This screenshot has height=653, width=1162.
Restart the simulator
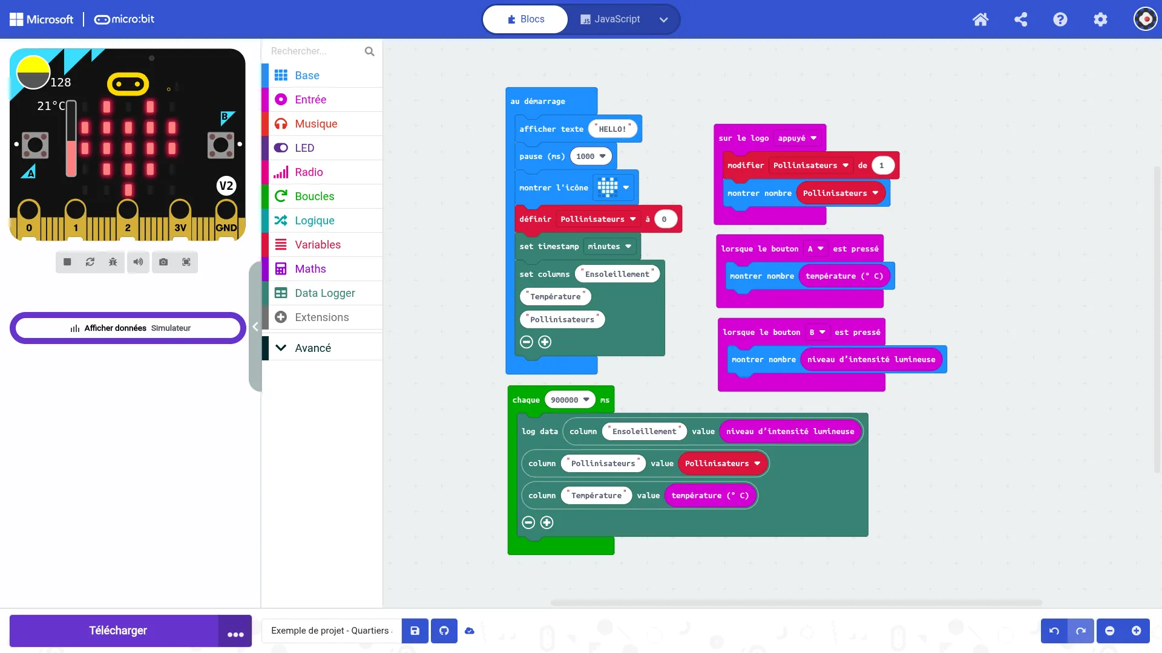click(90, 262)
